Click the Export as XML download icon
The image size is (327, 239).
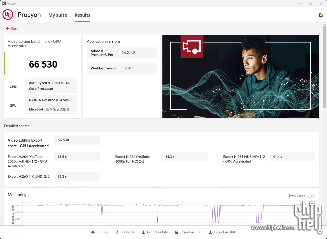click(210, 232)
